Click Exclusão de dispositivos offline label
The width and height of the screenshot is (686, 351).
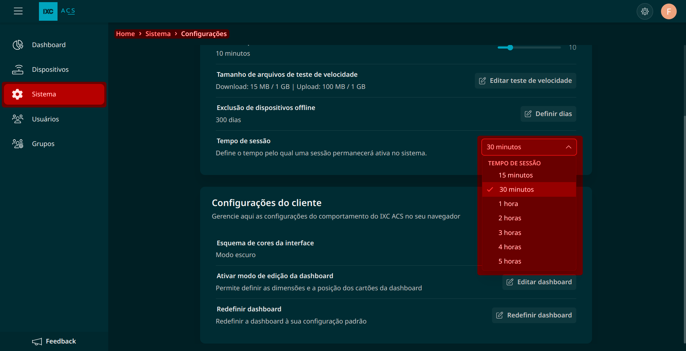click(266, 108)
